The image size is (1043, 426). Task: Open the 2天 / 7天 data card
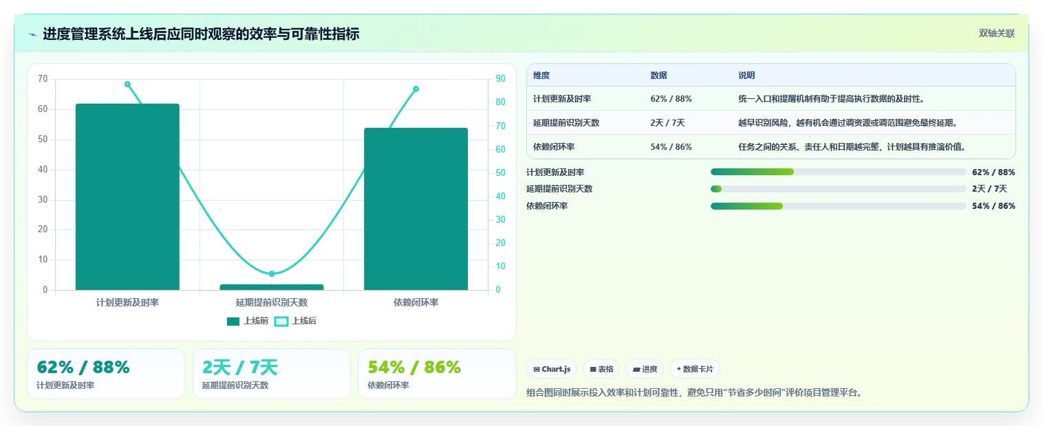272,374
